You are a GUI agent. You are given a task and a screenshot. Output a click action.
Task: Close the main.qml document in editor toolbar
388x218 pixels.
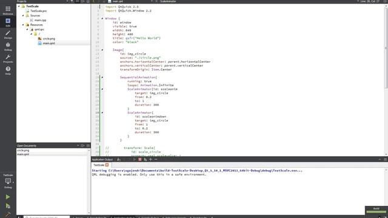tap(156, 1)
